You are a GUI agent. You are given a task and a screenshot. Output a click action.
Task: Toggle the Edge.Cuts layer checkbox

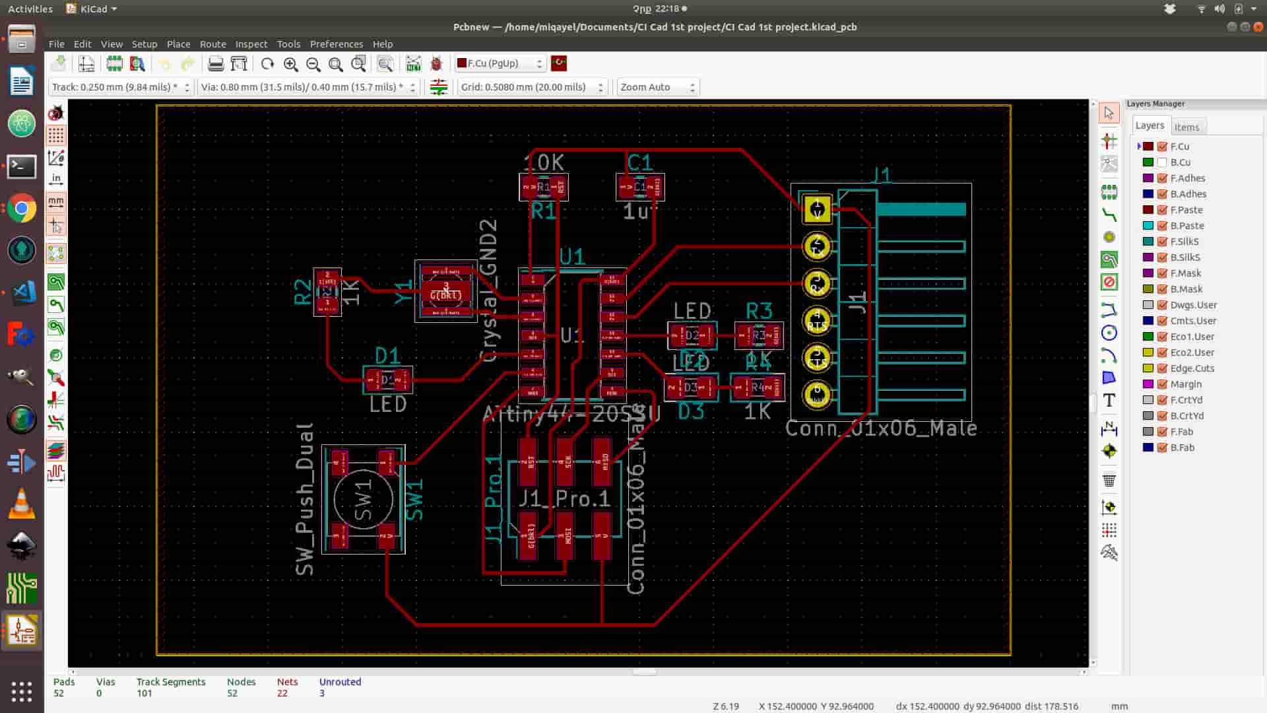(x=1163, y=368)
